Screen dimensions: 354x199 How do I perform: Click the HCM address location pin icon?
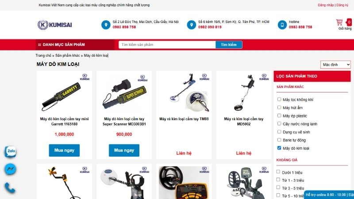(191, 25)
